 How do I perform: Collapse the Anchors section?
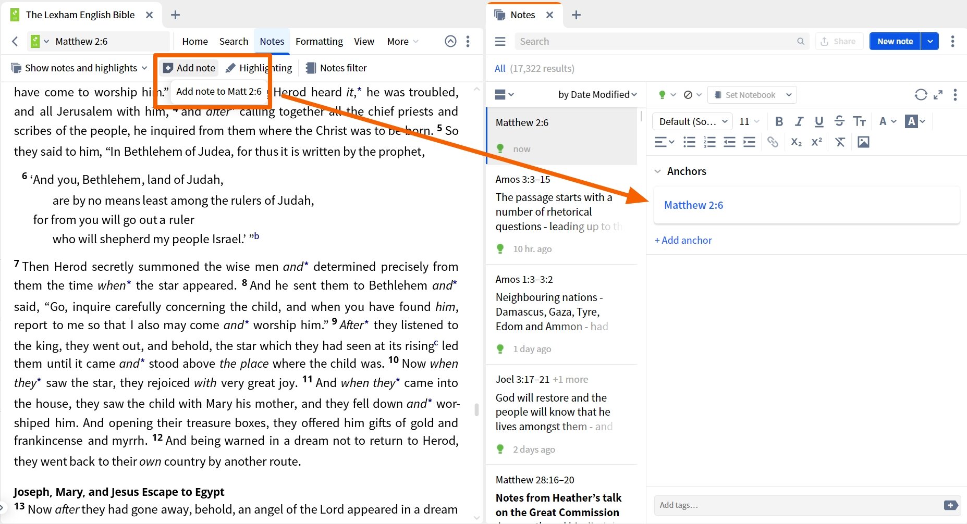click(658, 171)
